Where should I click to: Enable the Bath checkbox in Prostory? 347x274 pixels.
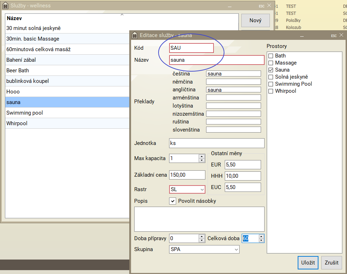coord(271,56)
